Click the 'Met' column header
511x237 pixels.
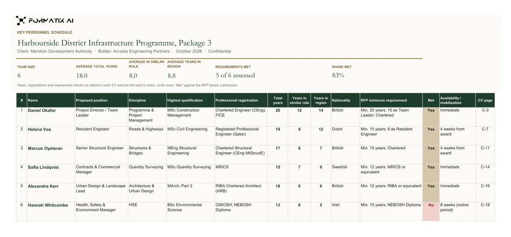click(x=431, y=101)
